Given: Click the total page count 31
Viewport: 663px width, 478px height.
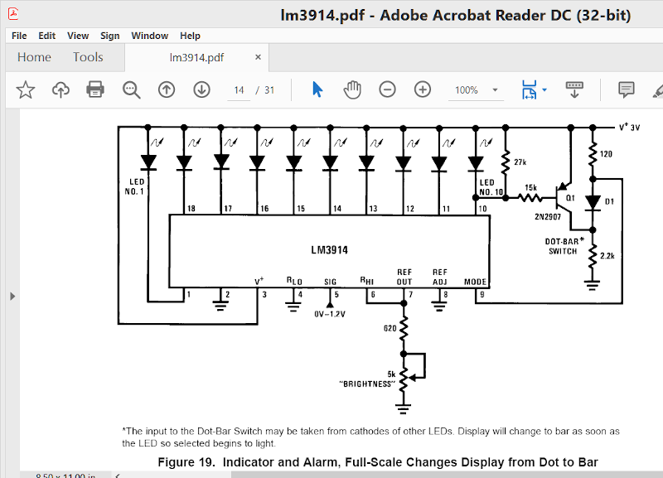Looking at the screenshot, I should click(269, 90).
